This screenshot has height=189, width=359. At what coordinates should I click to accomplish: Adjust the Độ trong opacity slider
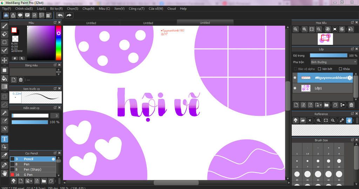click(x=328, y=56)
